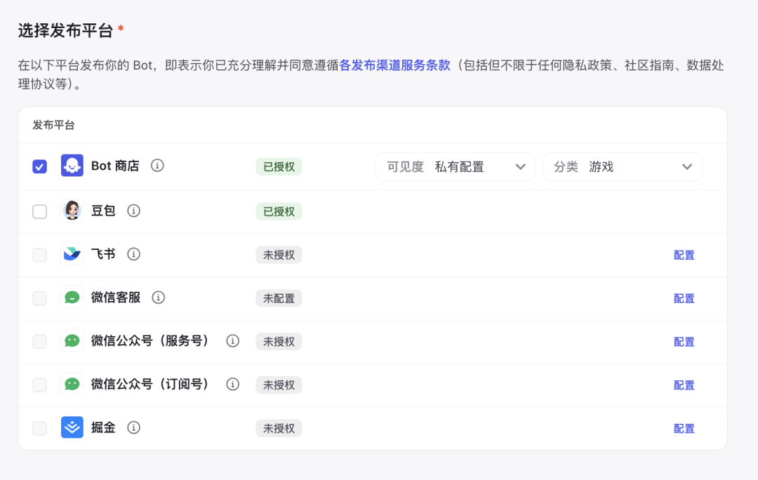
Task: Click 配置 in the 掘金 row
Action: pos(684,428)
